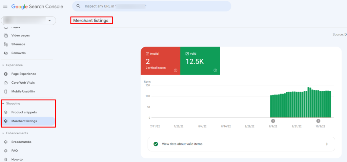
Task: Click the Mobile Usability phone icon
Action: pyautogui.click(x=6, y=91)
